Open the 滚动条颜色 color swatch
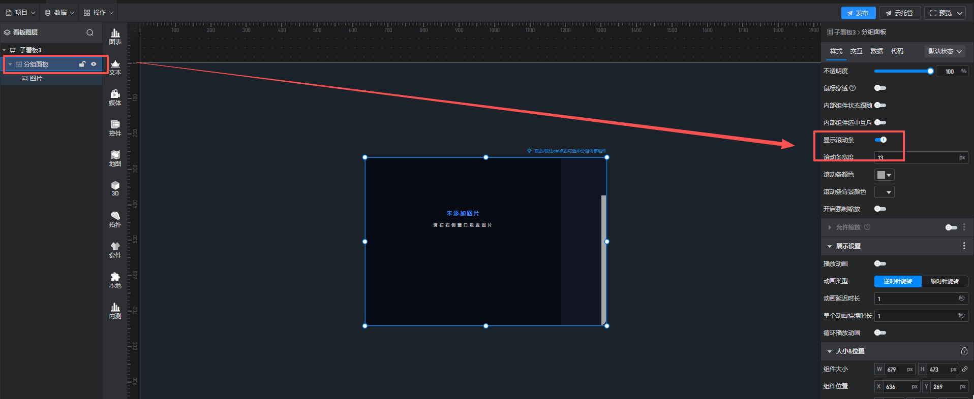This screenshot has height=399, width=974. [884, 175]
